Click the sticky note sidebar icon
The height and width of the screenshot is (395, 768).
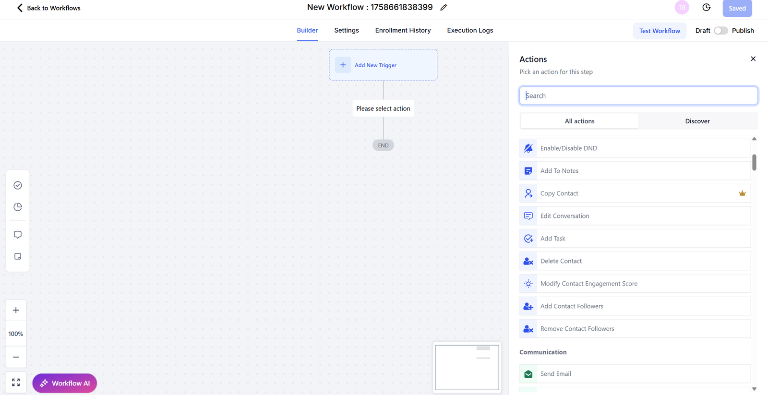[x=18, y=256]
